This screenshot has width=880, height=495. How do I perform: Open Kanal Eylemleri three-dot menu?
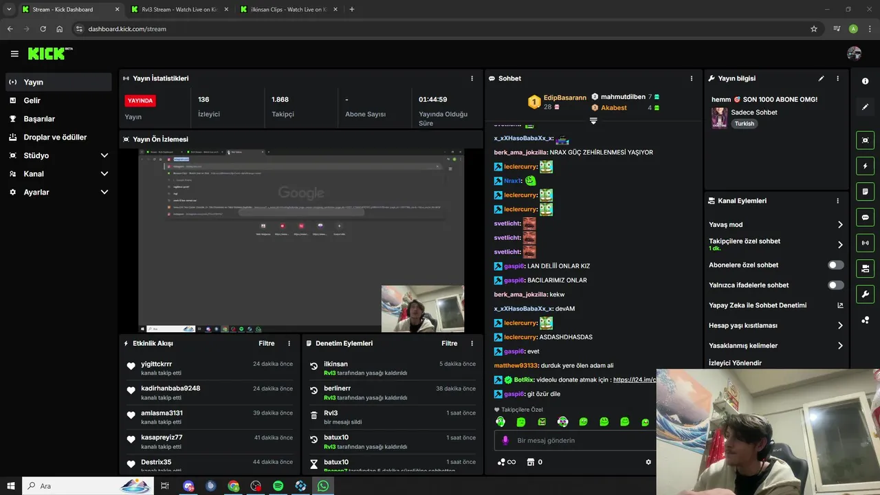[837, 201]
